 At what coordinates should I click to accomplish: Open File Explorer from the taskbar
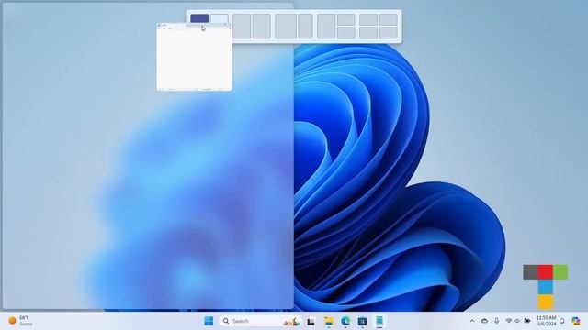pyautogui.click(x=329, y=321)
